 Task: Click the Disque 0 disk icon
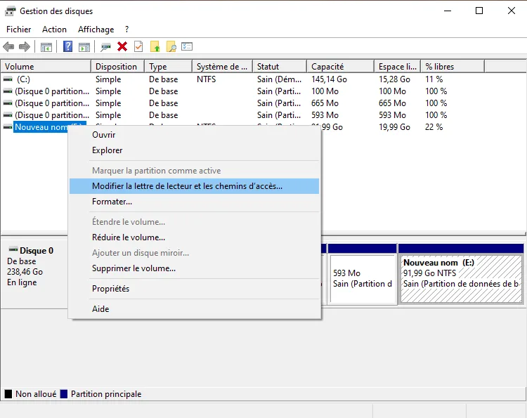[x=13, y=249]
